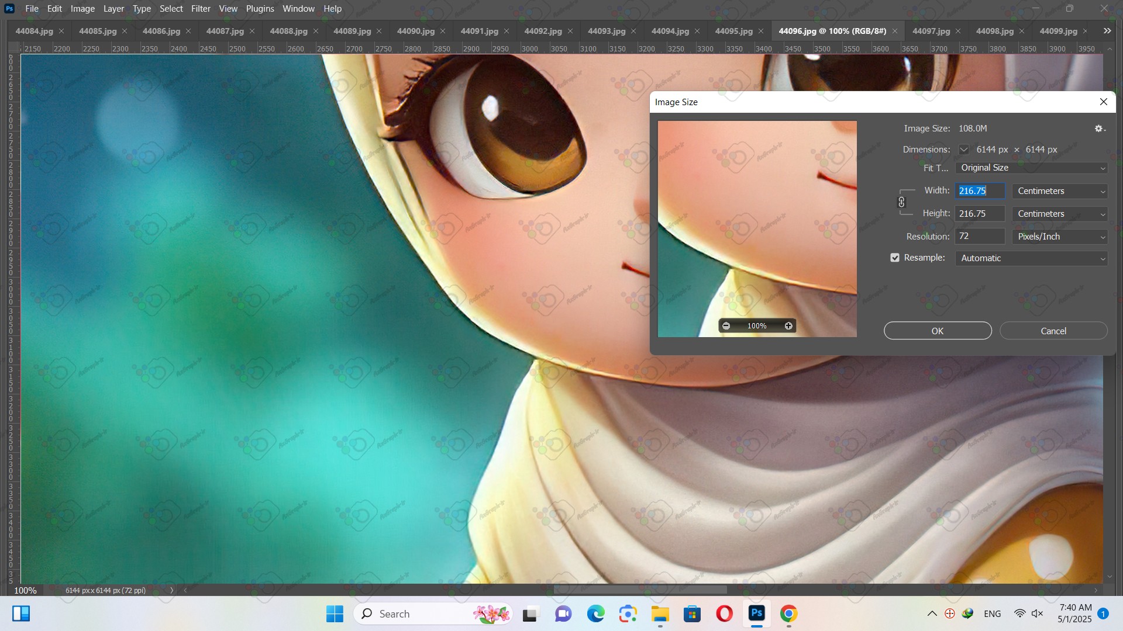Open the ENG language indicator
The height and width of the screenshot is (631, 1123).
click(993, 613)
